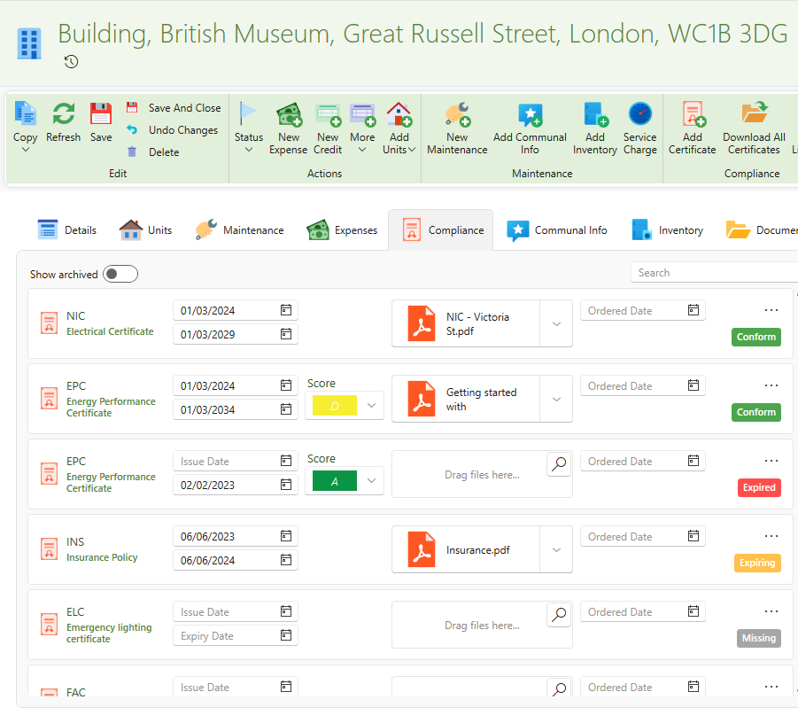Click Emergency lighting certificate link
Viewport: 798px width, 723px height.
click(x=109, y=633)
